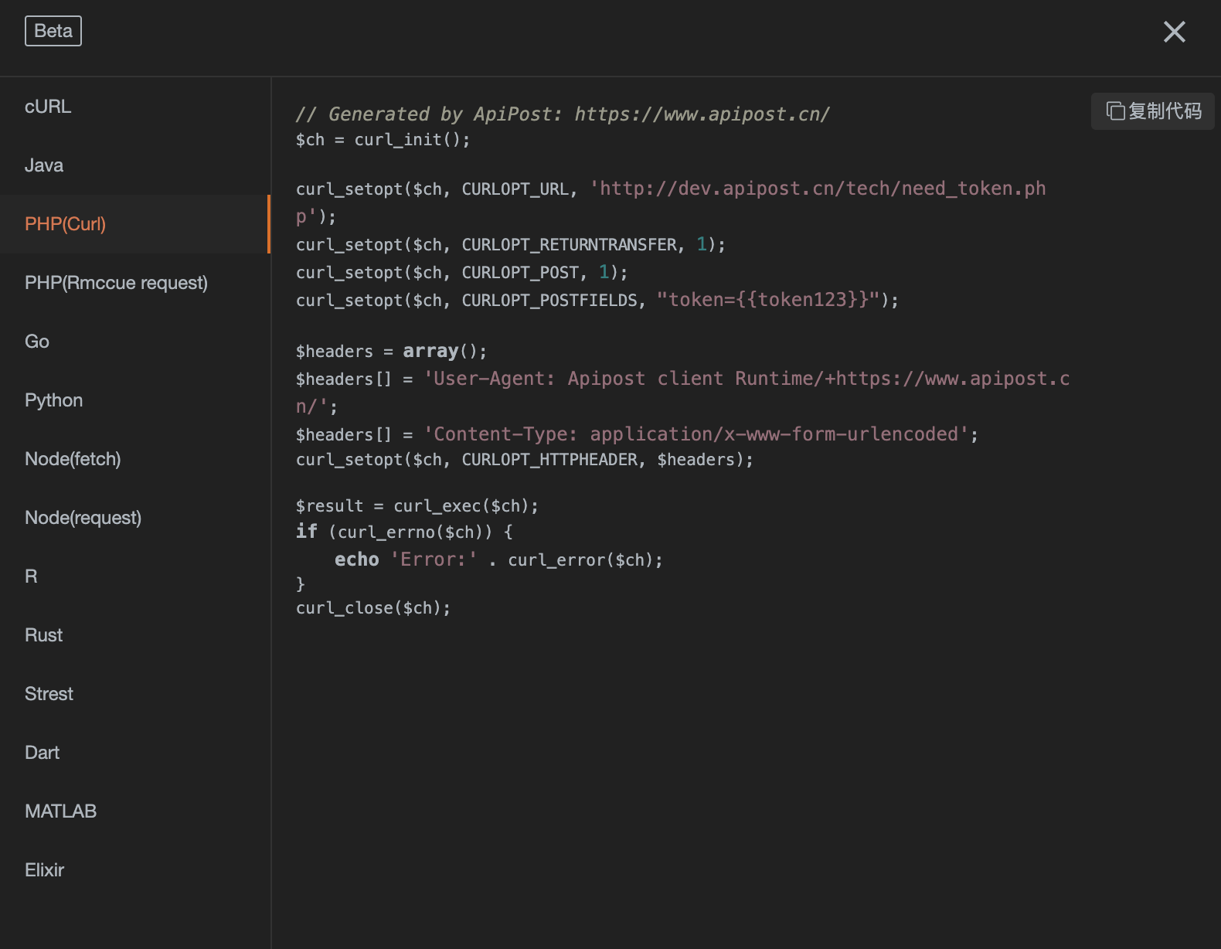
Task: Click the User-Agent header line
Action: point(682,392)
